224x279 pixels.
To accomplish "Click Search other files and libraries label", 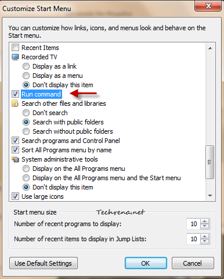I will [x=64, y=103].
